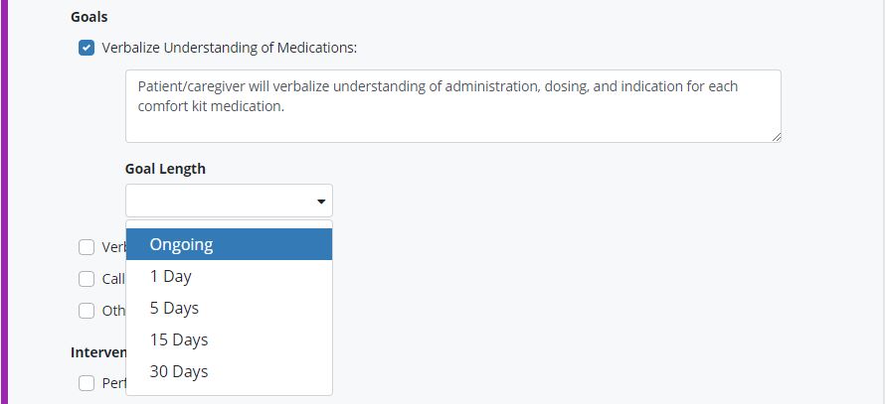Click the Goals section heading
885x404 pixels.
89,17
